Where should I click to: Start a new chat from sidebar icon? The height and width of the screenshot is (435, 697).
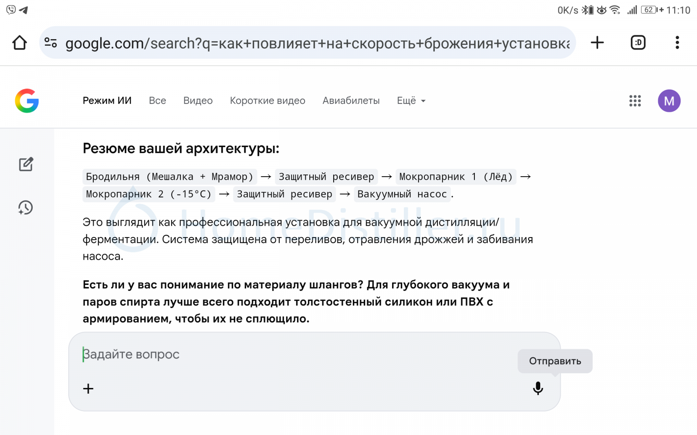pos(26,164)
